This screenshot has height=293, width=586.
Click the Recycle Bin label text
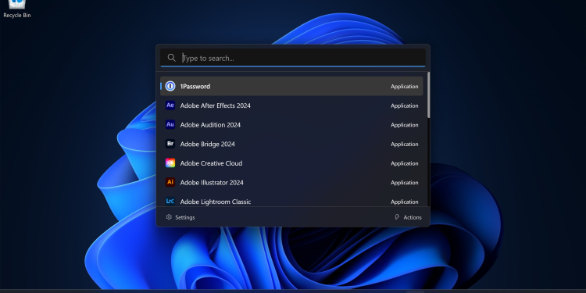17,16
